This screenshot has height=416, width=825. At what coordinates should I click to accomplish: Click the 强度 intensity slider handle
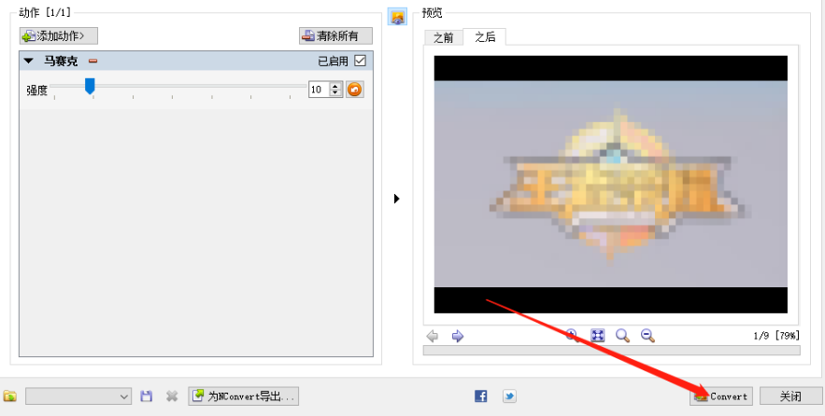pyautogui.click(x=90, y=86)
